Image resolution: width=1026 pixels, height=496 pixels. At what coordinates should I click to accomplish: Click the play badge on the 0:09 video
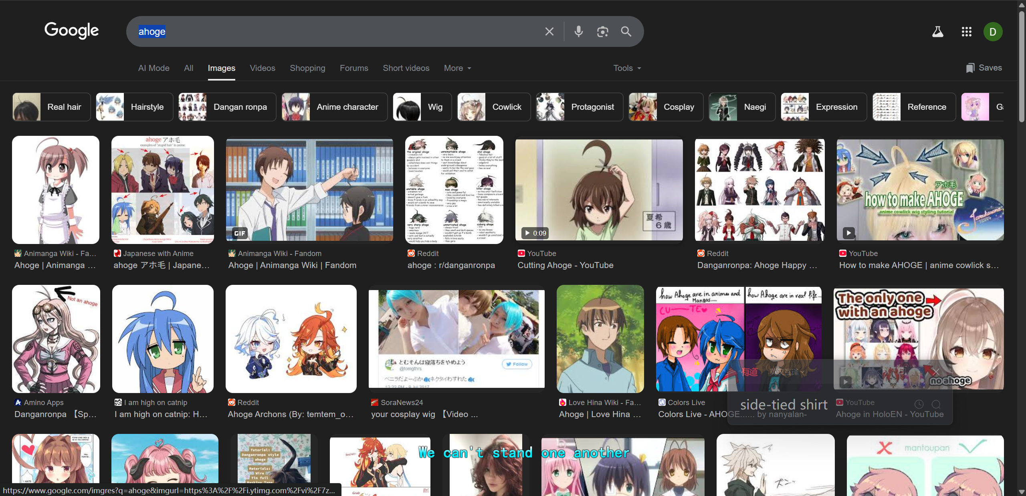pyautogui.click(x=535, y=233)
